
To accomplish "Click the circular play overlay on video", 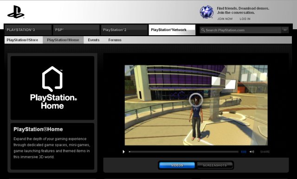I will click(196, 100).
